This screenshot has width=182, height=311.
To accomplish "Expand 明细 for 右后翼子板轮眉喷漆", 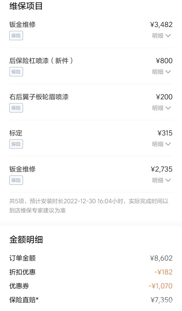I will coord(161,108).
